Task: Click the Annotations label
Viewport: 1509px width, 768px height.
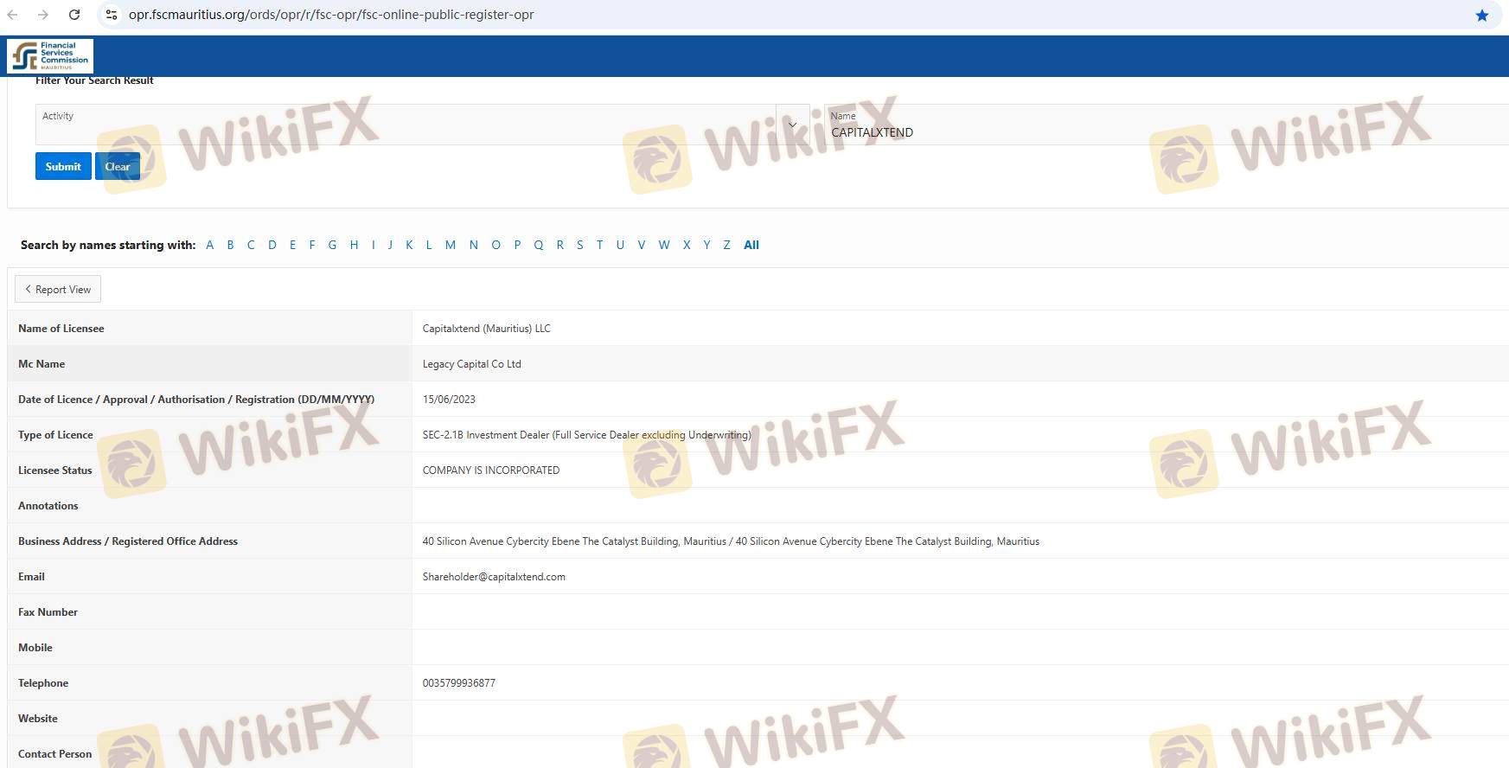Action: click(48, 506)
